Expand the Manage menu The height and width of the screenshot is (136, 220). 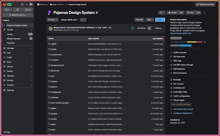[x=18, y=48]
